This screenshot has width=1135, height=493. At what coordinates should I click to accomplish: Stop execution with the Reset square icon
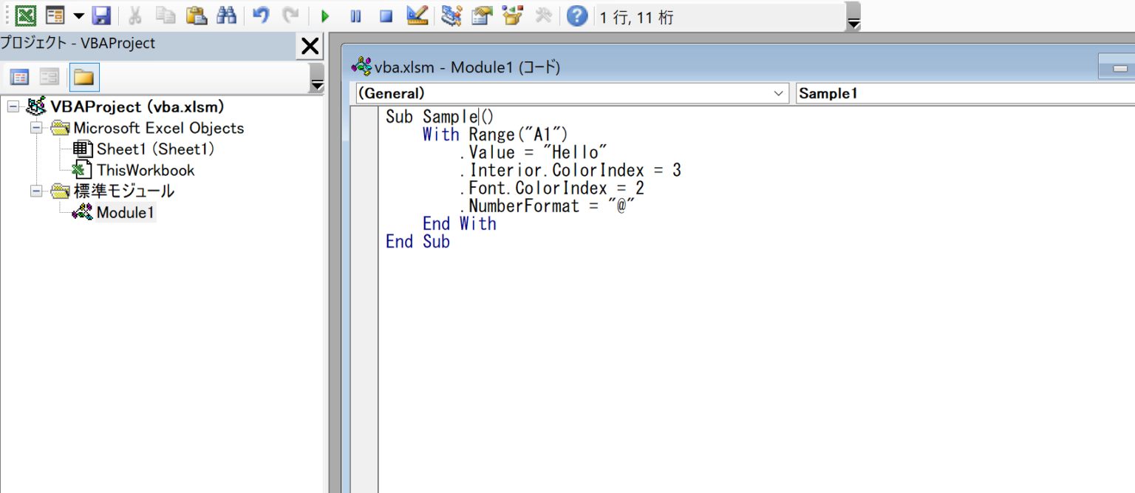coord(386,16)
